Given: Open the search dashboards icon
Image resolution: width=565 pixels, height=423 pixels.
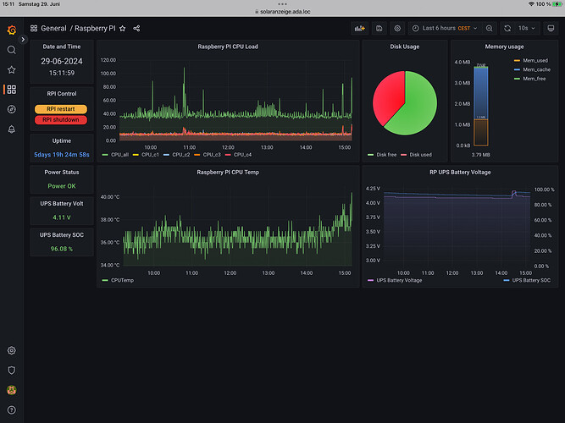Looking at the screenshot, I should coord(12,50).
